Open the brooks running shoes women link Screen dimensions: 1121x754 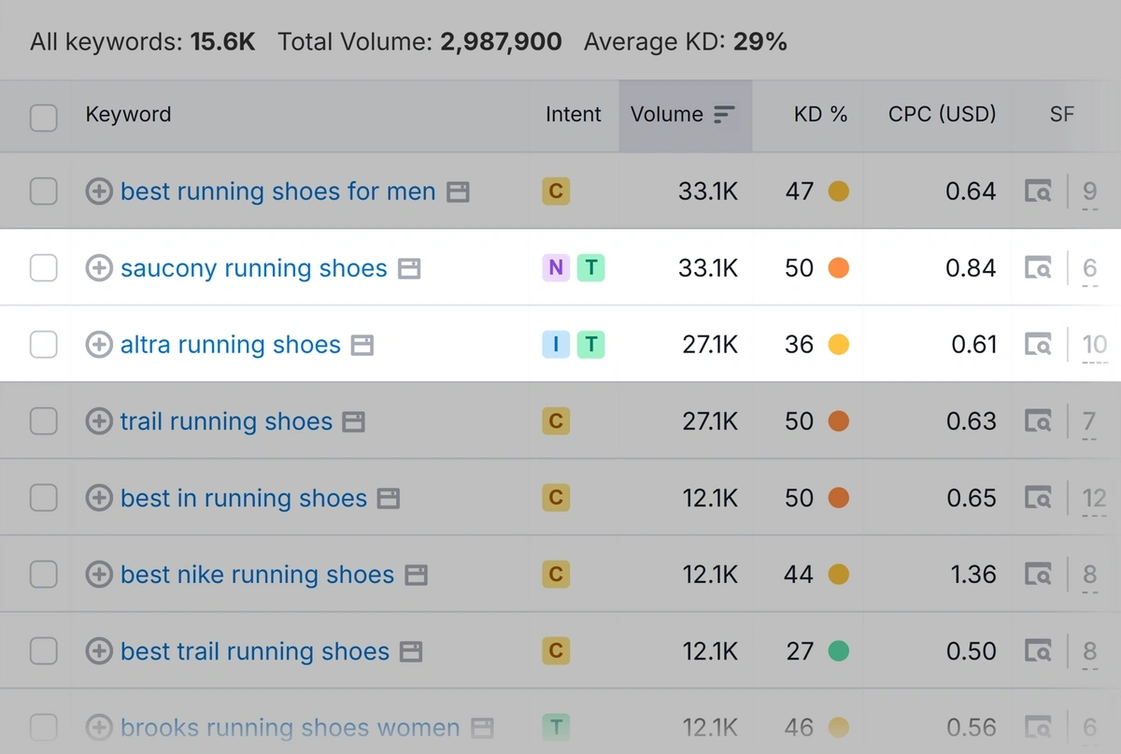(291, 727)
